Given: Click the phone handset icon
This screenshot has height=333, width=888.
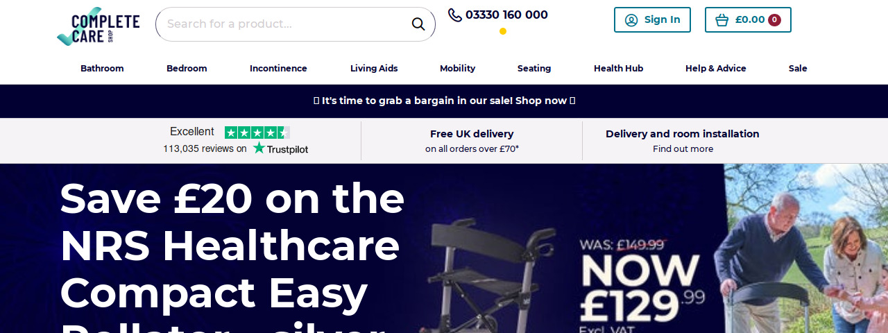Looking at the screenshot, I should tap(455, 15).
